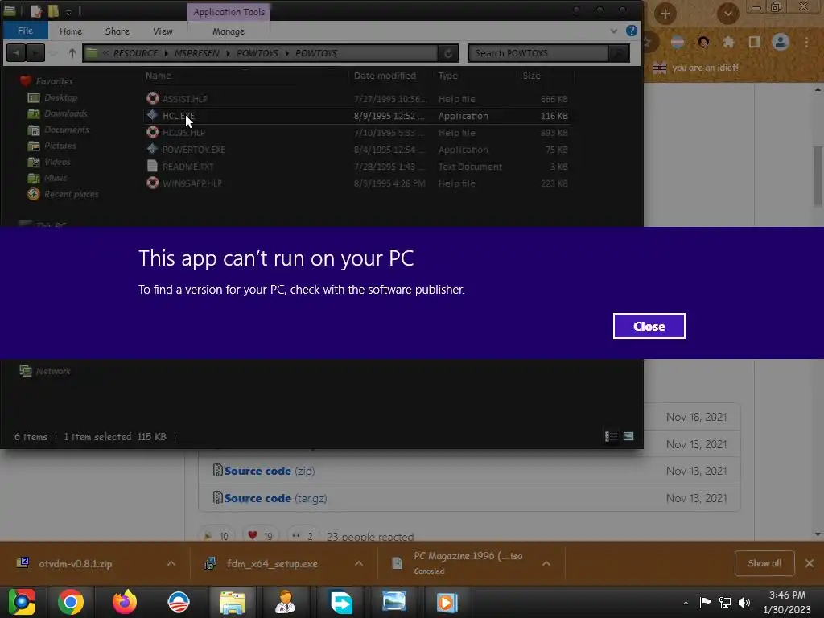
Task: Expand the arrow after RESOURCE in path
Action: click(166, 53)
